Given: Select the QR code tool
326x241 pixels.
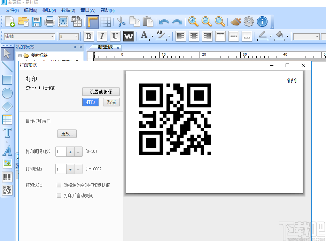Looking at the screenshot, I should 7,190.
